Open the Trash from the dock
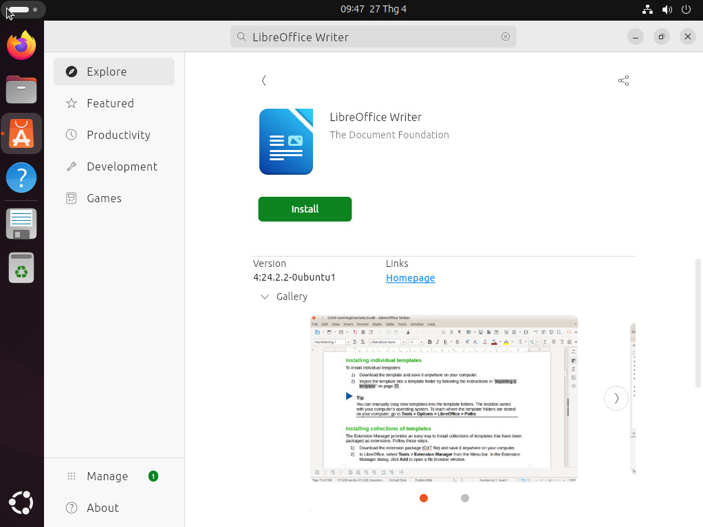Viewport: 703px width, 527px height. tap(21, 268)
